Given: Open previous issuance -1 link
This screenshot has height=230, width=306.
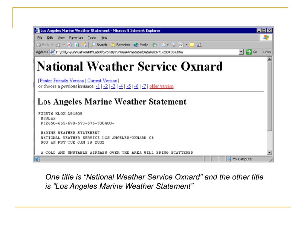Looking at the screenshot, I should (x=98, y=86).
